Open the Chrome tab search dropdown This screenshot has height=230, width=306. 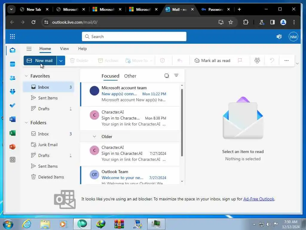[11, 9]
